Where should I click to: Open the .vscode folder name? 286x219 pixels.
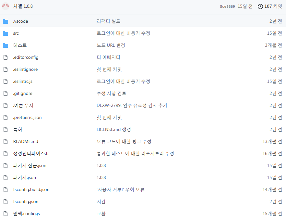(x=20, y=21)
